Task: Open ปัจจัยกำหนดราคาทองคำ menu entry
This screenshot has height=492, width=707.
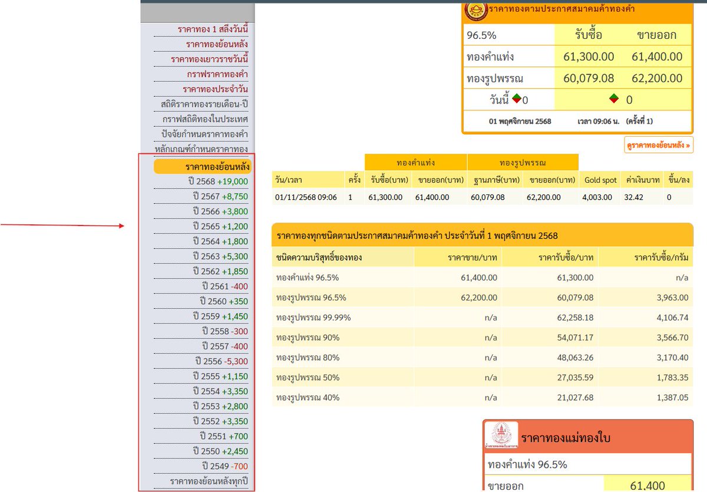Action: click(x=204, y=134)
